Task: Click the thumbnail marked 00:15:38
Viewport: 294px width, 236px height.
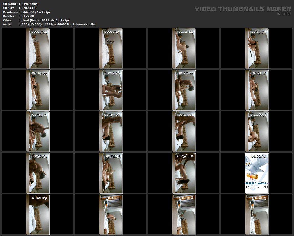Action: (x=257, y=49)
